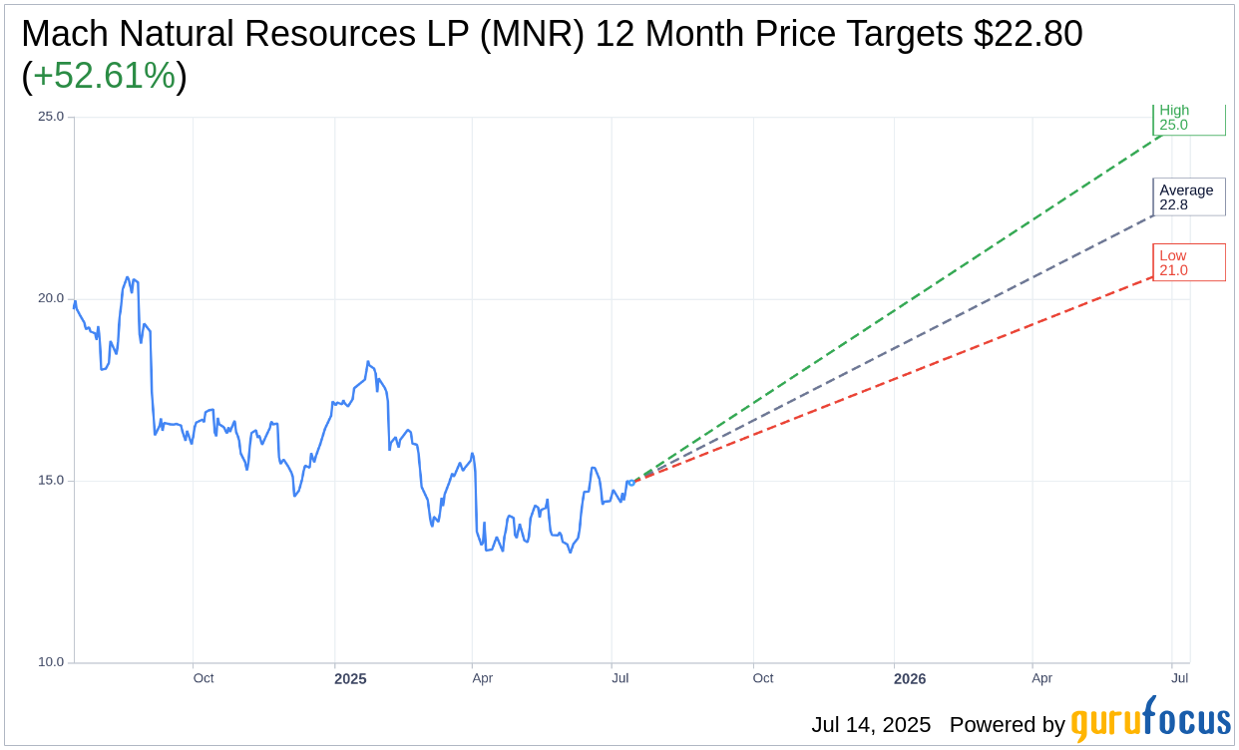The image size is (1239, 750).
Task: Click the Jul 14, 2025 date text
Action: pos(871,725)
